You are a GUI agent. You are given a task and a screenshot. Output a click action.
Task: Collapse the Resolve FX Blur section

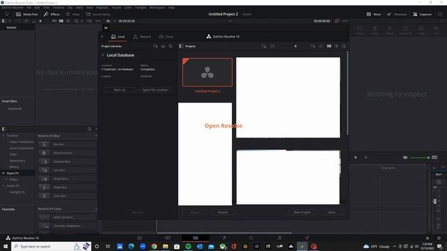pyautogui.click(x=96, y=136)
